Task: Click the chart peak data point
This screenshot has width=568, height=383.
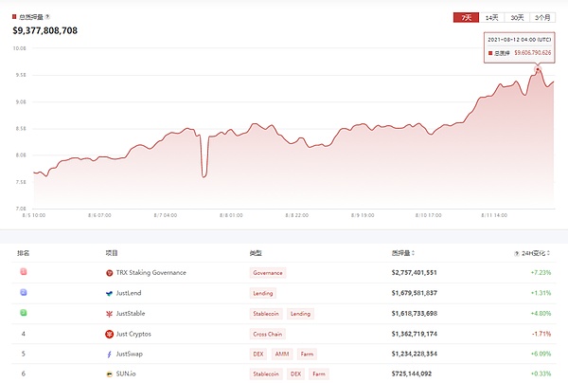Action: point(538,68)
